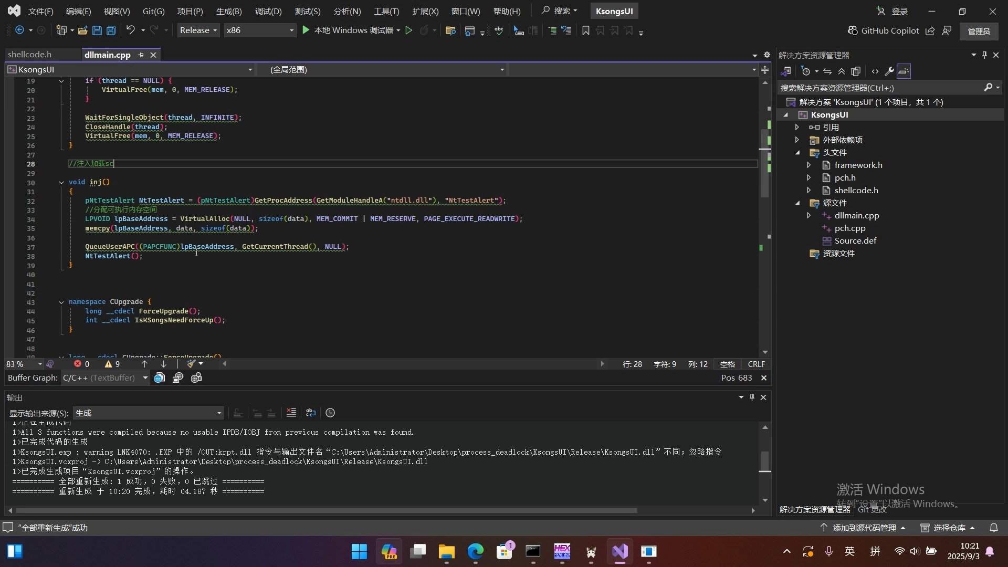The image size is (1008, 567).
Task: Open the debugger target dropdown arrow
Action: point(398,30)
